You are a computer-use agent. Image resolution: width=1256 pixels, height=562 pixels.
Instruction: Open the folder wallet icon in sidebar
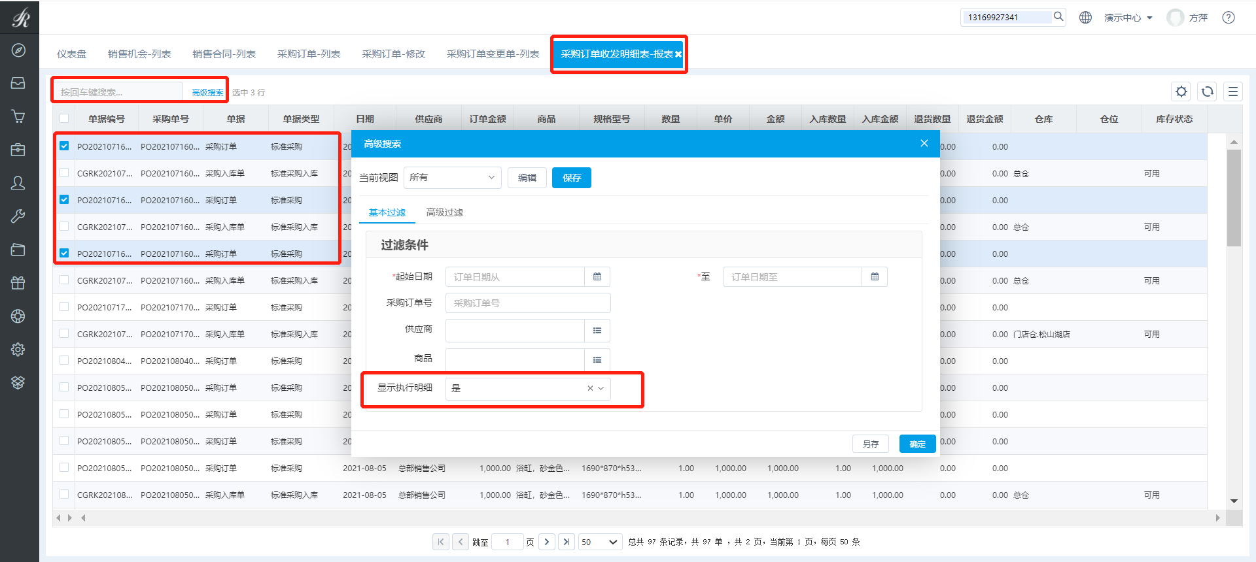point(18,250)
